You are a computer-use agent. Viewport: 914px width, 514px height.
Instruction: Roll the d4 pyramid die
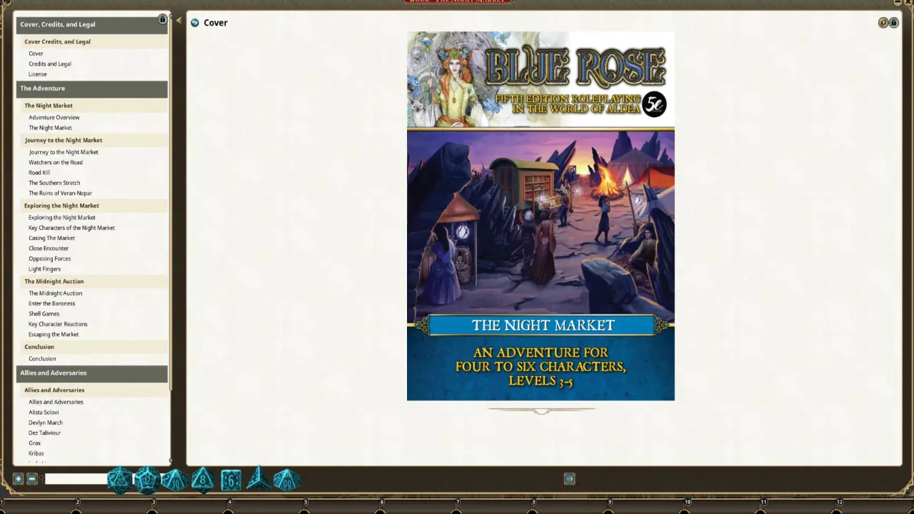[x=258, y=479]
